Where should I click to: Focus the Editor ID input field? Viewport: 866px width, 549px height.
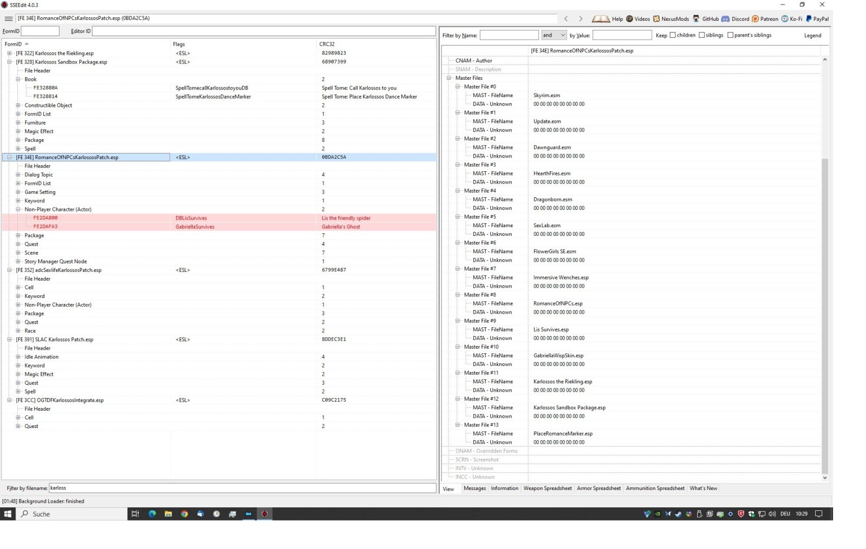click(263, 31)
